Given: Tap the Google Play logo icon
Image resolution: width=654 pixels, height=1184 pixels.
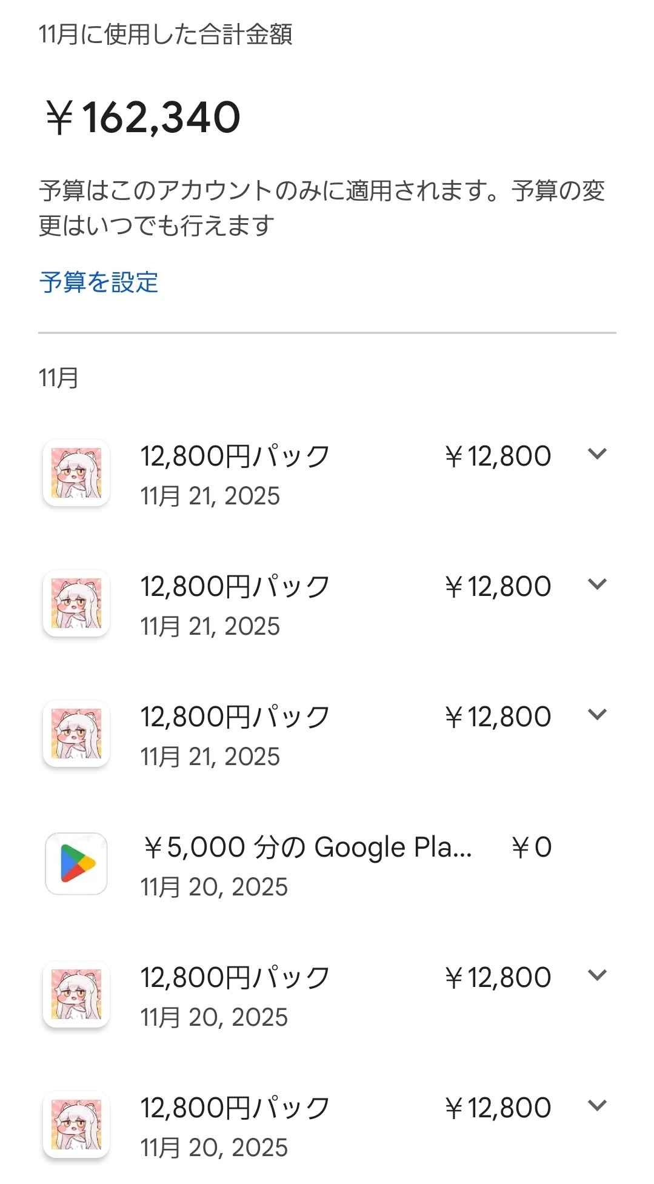Looking at the screenshot, I should point(76,864).
